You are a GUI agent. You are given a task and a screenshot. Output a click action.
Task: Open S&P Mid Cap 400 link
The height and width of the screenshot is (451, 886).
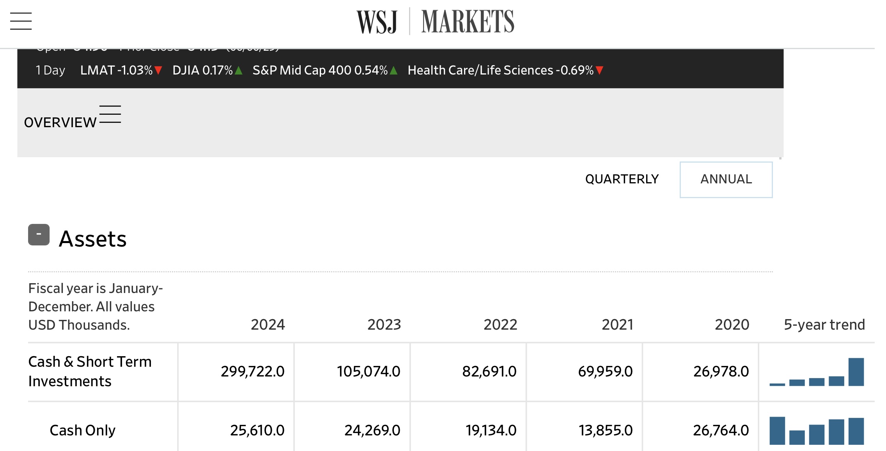click(x=320, y=70)
